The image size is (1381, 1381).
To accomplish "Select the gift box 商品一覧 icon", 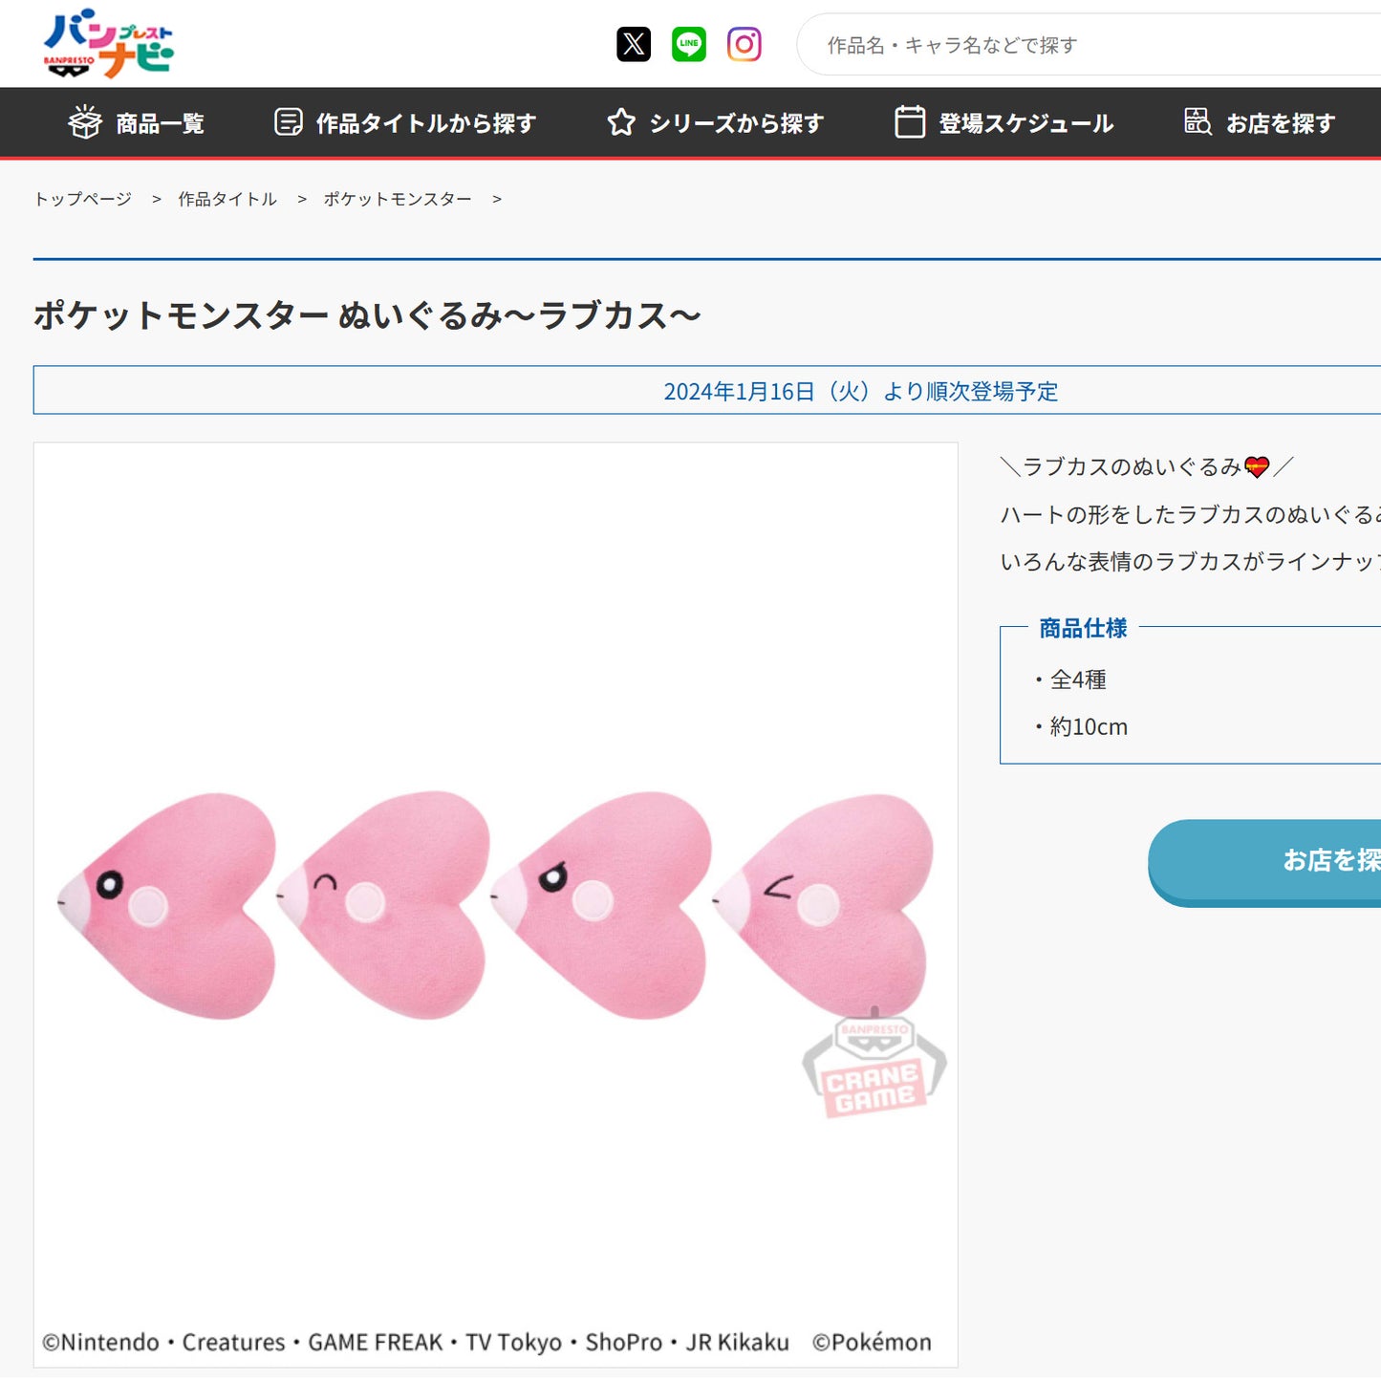I will click(84, 122).
